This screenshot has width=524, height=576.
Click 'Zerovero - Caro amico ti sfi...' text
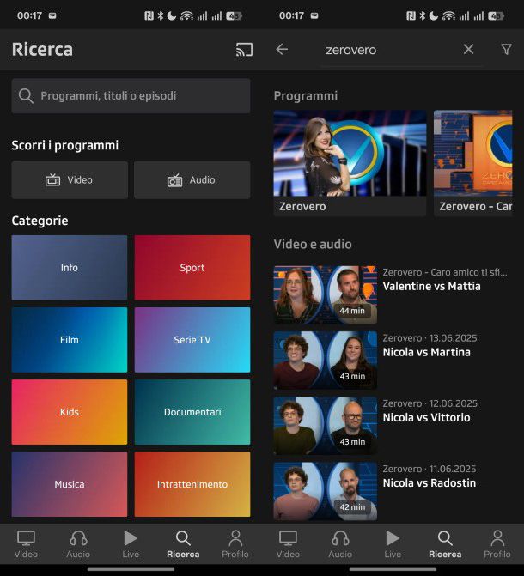click(445, 272)
